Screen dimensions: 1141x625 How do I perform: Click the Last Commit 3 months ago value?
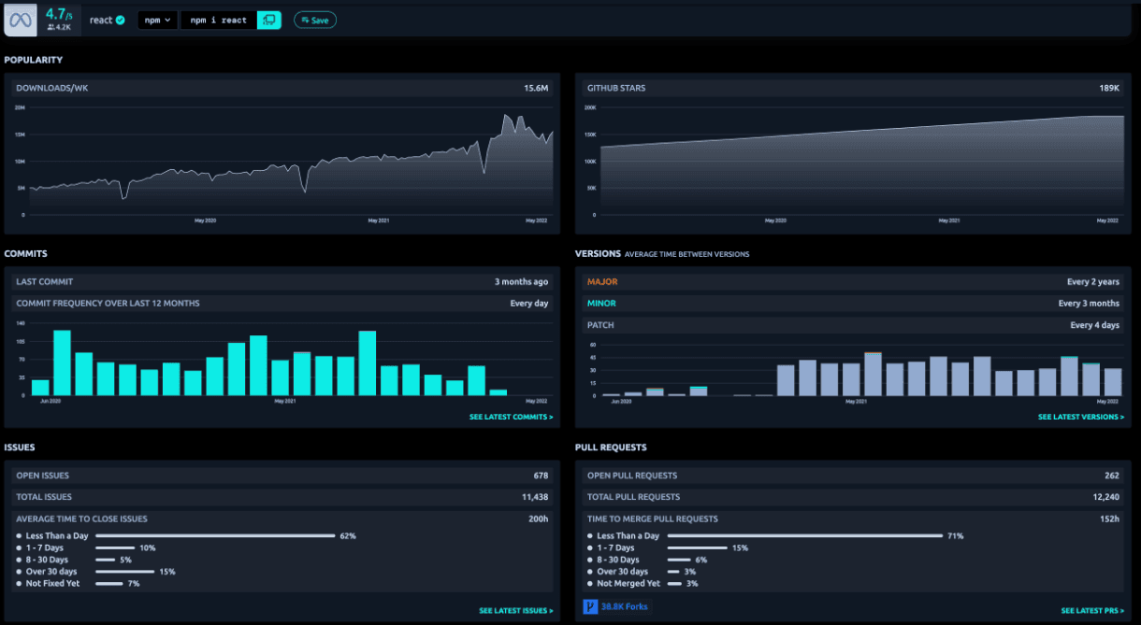tap(522, 281)
